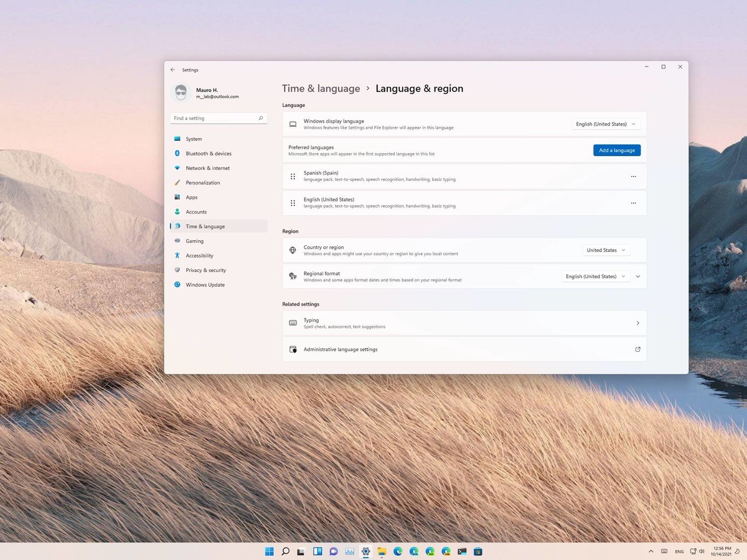Open the notifications moon icon
The image size is (747, 560).
[x=737, y=551]
